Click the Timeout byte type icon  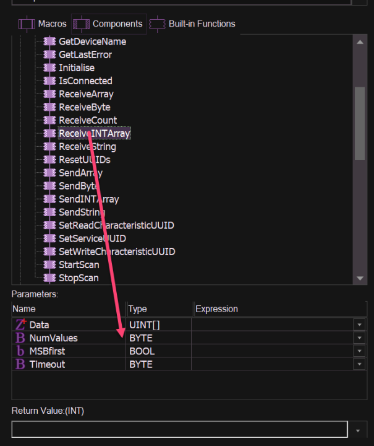[20, 364]
